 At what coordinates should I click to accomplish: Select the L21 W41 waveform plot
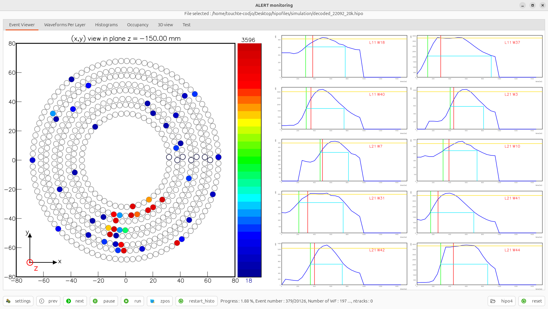click(x=480, y=212)
